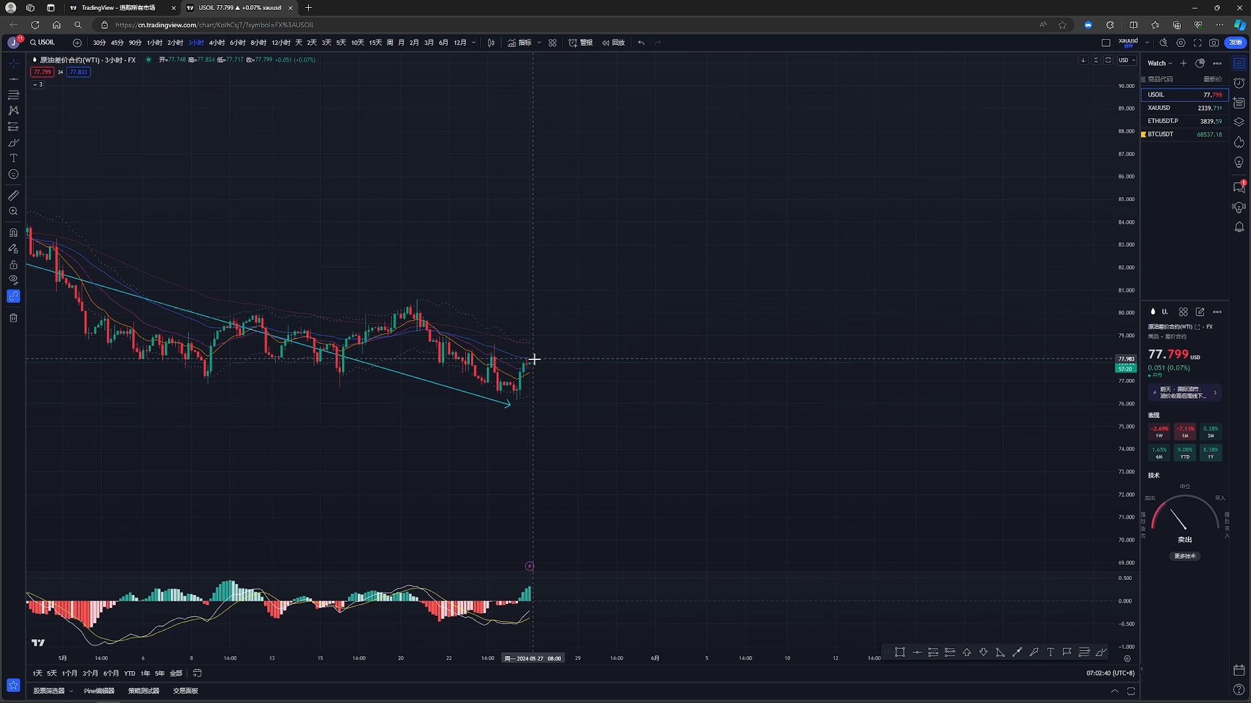The image size is (1251, 703).
Task: Open chart settings hexagon icon
Action: [x=1181, y=43]
